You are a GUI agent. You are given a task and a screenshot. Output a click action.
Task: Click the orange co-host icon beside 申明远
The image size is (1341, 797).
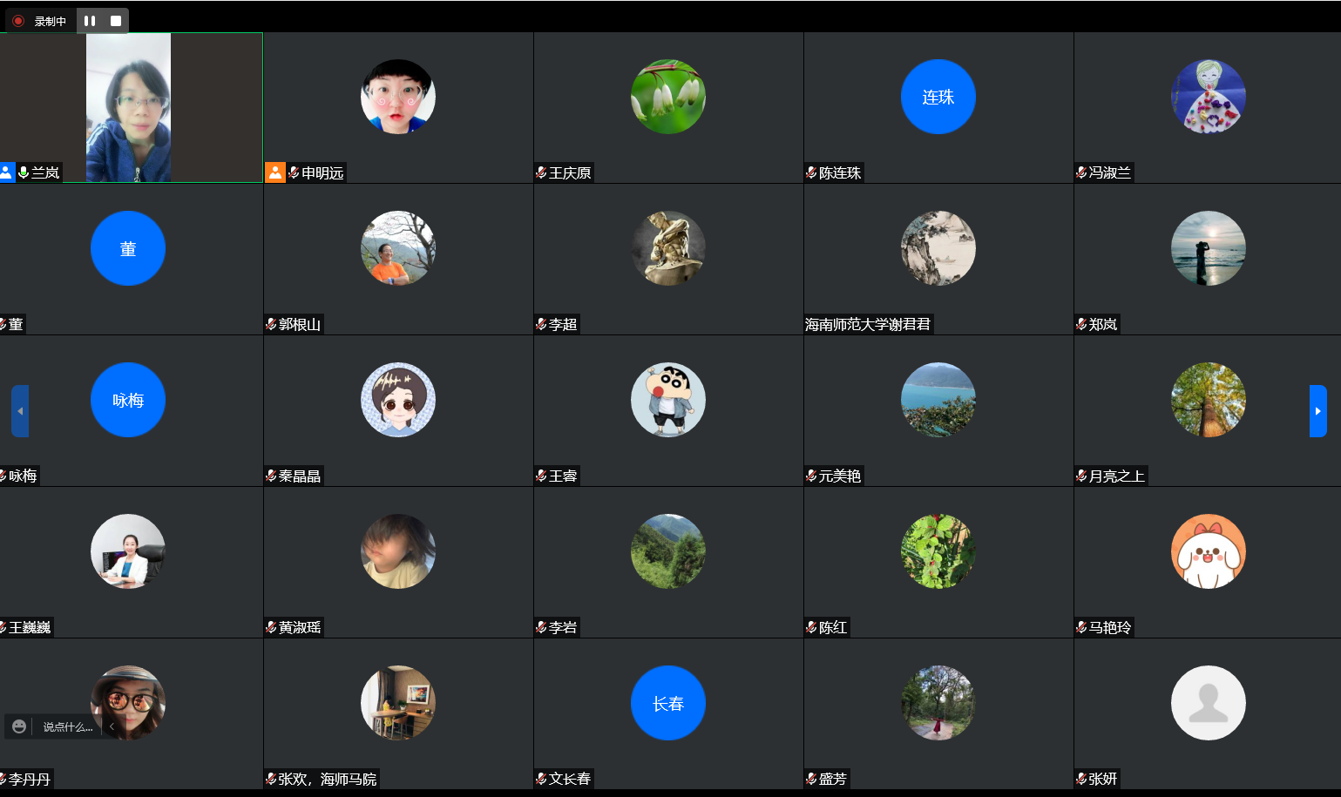pyautogui.click(x=274, y=172)
